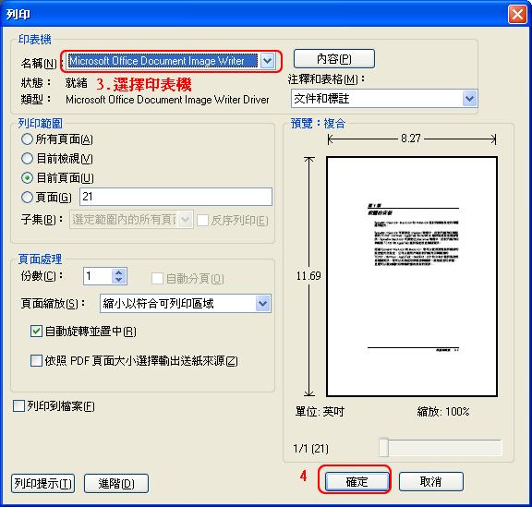Click the 文件和標註 combo box text

[321, 99]
